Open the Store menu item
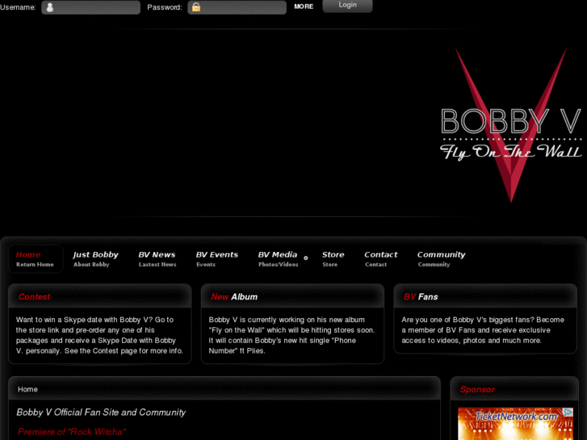Viewport: 587px width, 440px height. pyautogui.click(x=333, y=259)
